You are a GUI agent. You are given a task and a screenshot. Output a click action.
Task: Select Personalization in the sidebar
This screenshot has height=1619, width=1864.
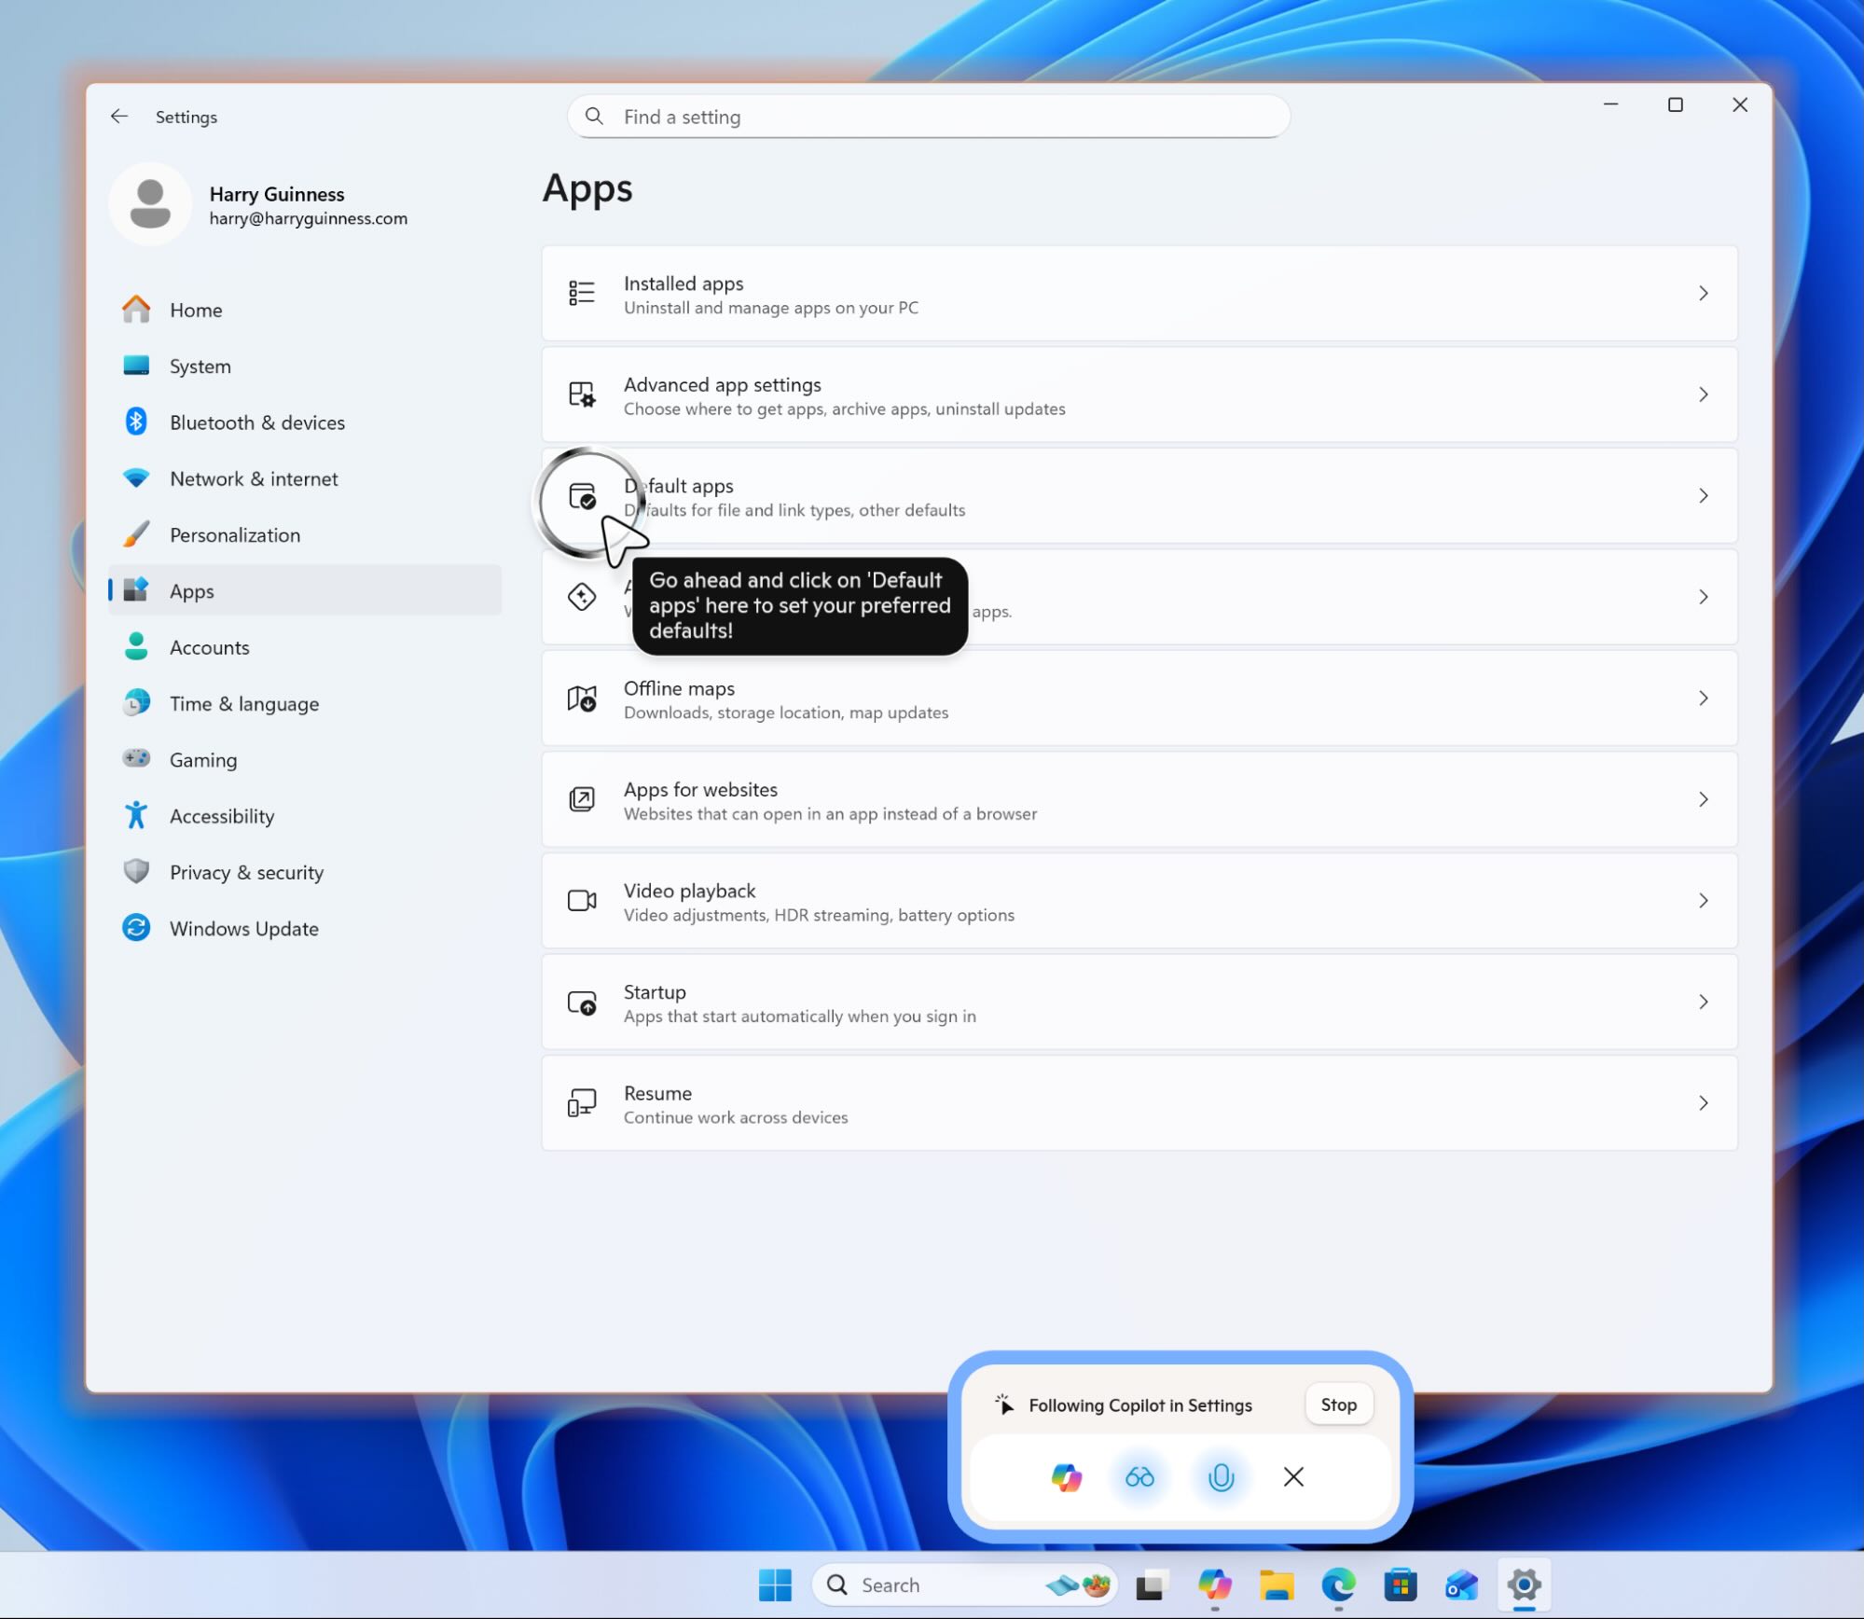234,534
